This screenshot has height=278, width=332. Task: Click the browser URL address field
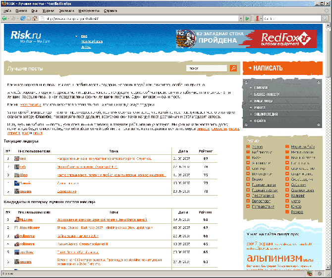coord(139,18)
